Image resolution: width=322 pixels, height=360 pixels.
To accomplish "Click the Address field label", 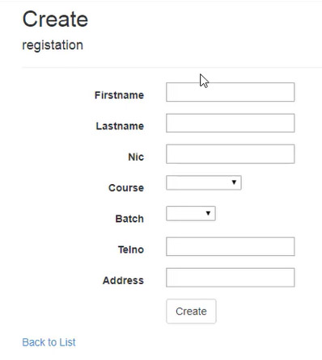I will pyautogui.click(x=123, y=280).
